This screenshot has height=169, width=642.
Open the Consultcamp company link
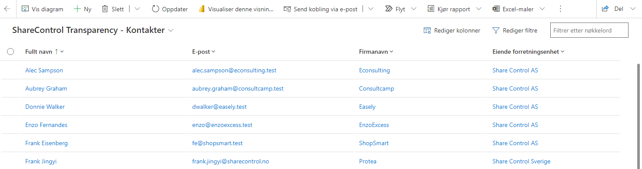click(x=376, y=88)
